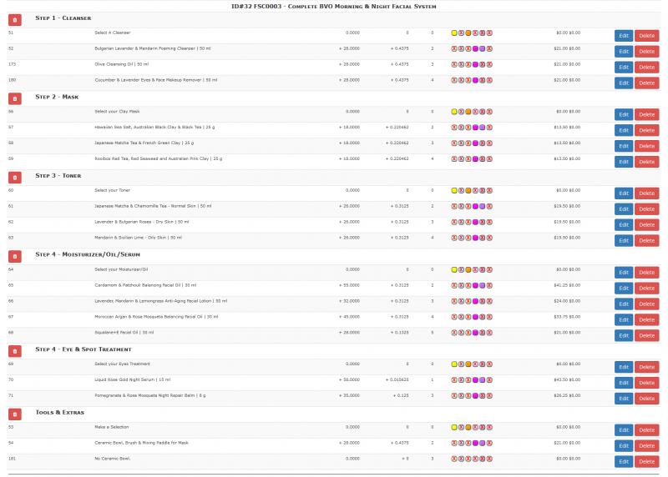Click the trash icon beside Step 1 - Cleanser
The width and height of the screenshot is (668, 477).
click(x=15, y=19)
